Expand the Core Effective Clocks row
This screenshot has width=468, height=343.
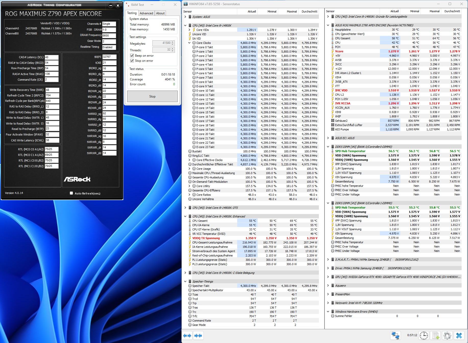point(189,160)
